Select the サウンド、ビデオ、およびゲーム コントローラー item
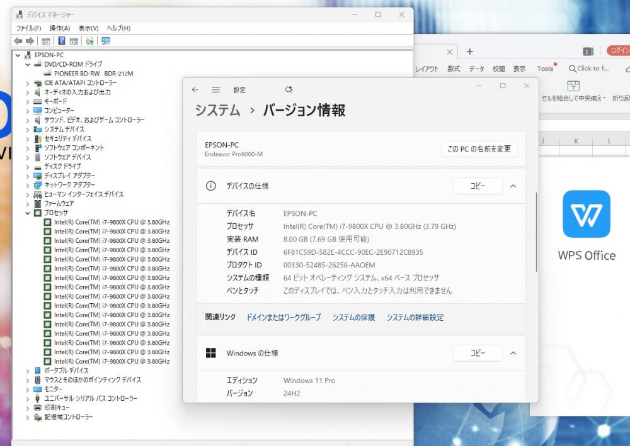The height and width of the screenshot is (446, 630). 94,120
